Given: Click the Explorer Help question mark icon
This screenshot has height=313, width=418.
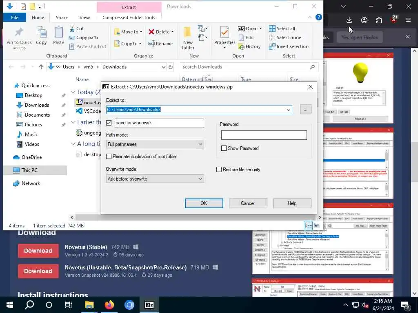Looking at the screenshot, I should pyautogui.click(x=318, y=17).
